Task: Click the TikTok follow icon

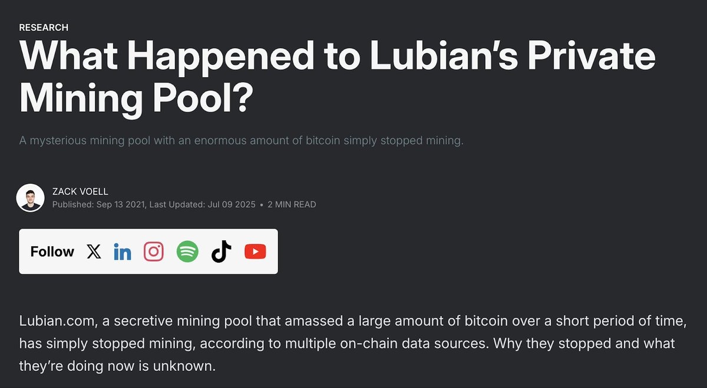Action: point(221,252)
